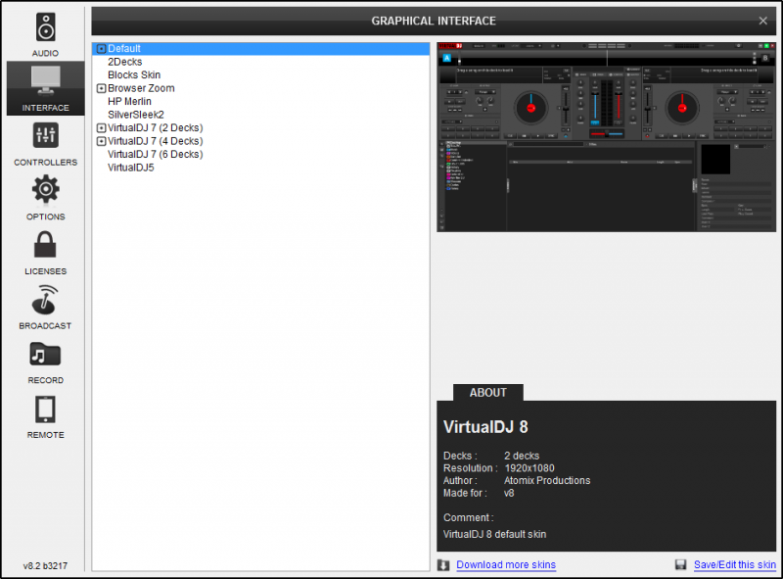
Task: Click the VirtualDJ 8 heading text
Action: point(485,427)
